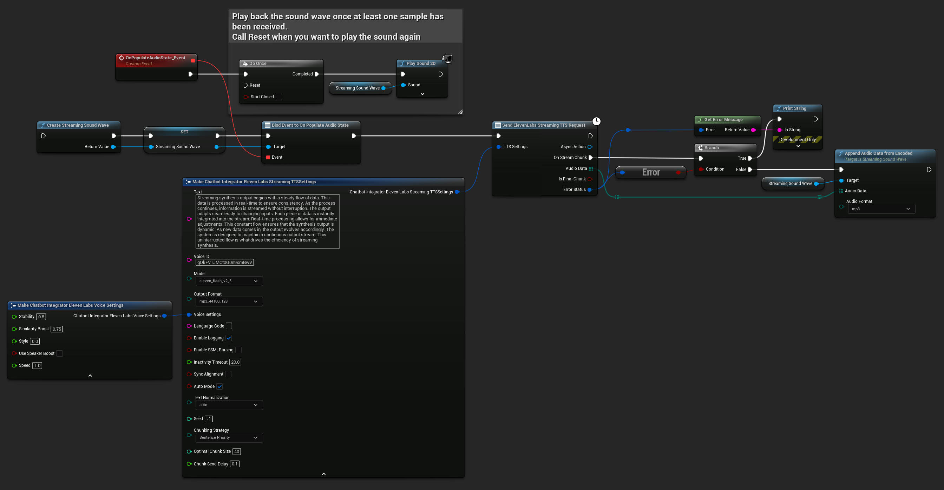The height and width of the screenshot is (490, 944).
Task: Click the Print String function icon
Action: pos(779,108)
